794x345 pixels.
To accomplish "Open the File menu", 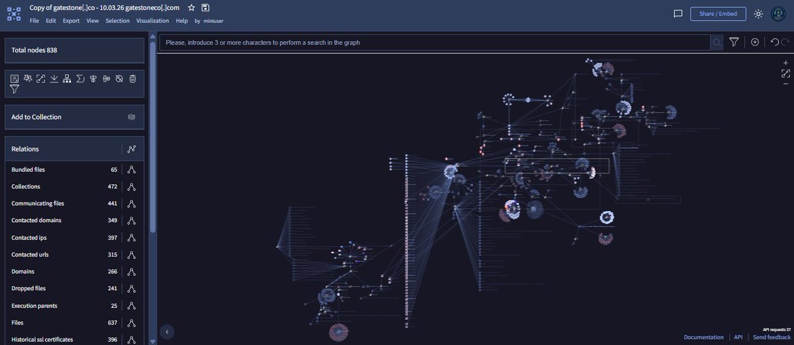I will click(x=34, y=21).
